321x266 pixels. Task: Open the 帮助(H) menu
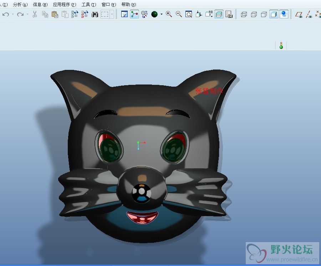tap(129, 5)
